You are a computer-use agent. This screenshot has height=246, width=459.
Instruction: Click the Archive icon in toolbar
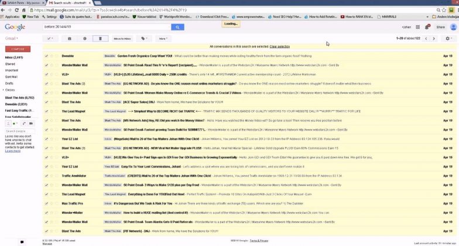coord(69,39)
